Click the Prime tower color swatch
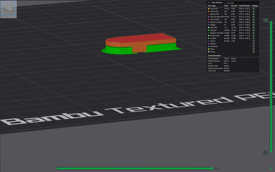275x172 pixels. pyautogui.click(x=209, y=35)
